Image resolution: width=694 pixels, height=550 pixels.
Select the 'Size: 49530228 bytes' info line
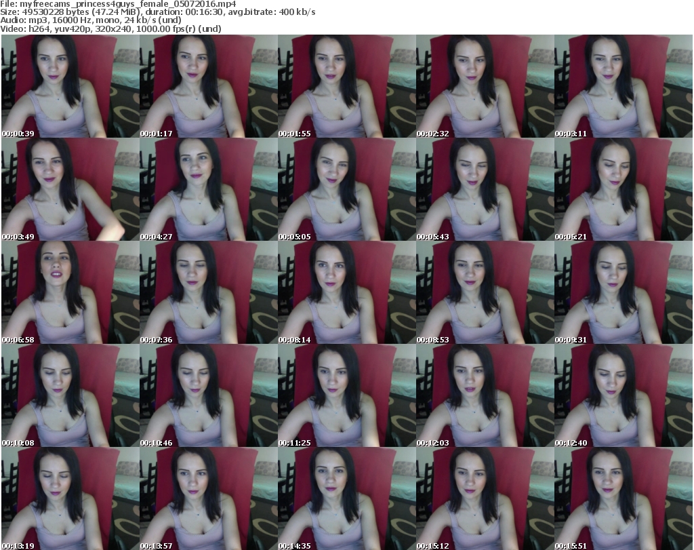coord(157,12)
